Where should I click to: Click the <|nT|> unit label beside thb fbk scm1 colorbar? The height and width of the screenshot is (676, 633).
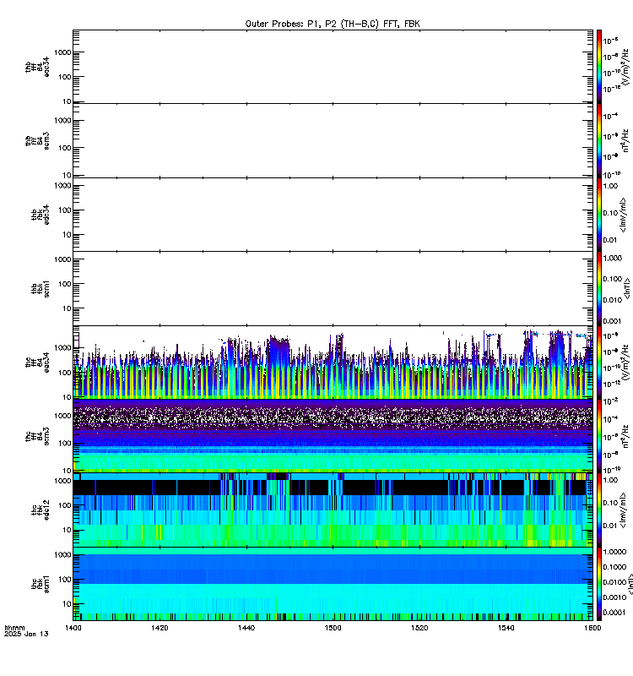tap(627, 288)
